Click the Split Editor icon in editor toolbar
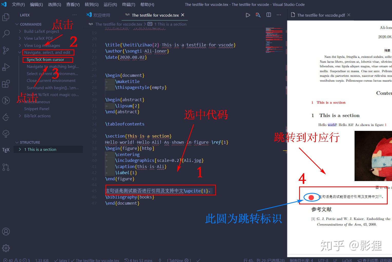This screenshot has width=392, height=262. click(x=268, y=15)
